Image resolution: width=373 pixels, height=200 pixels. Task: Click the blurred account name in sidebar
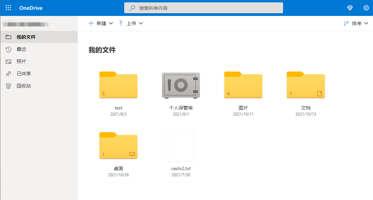pos(26,24)
